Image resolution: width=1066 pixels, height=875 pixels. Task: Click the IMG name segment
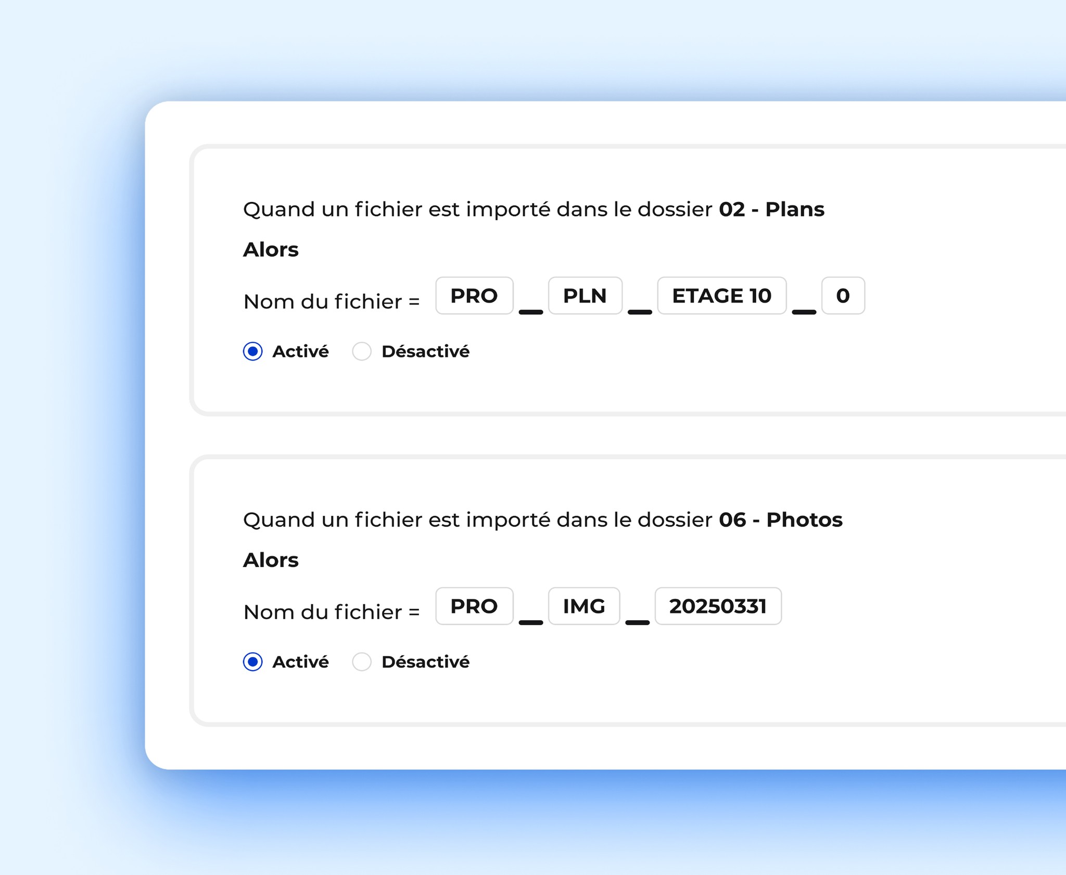(584, 606)
